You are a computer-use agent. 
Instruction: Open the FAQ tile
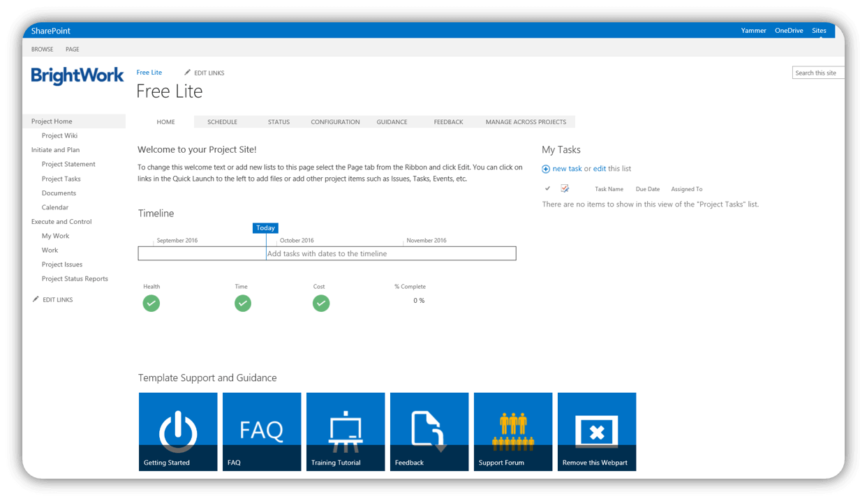pyautogui.click(x=262, y=431)
